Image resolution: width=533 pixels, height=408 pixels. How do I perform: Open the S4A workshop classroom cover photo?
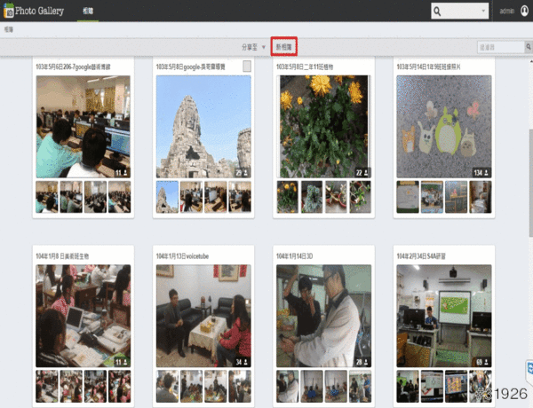(x=444, y=316)
